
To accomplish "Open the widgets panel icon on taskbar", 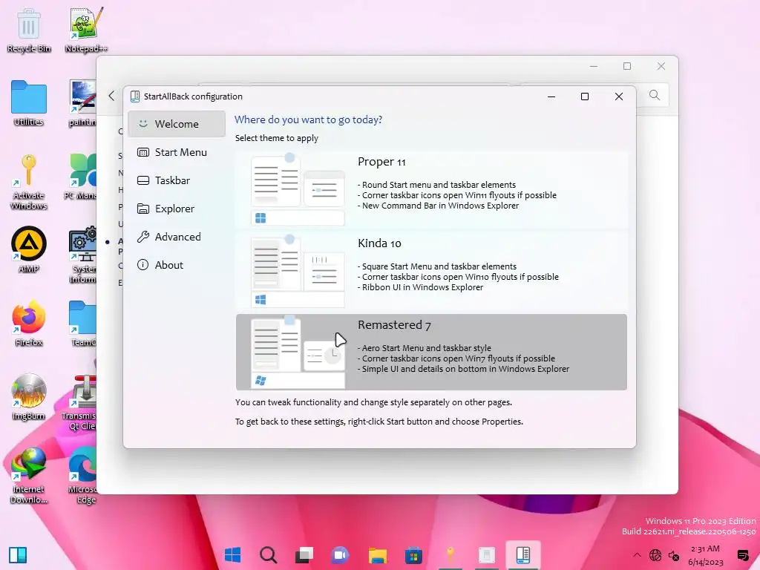I will [x=18, y=555].
